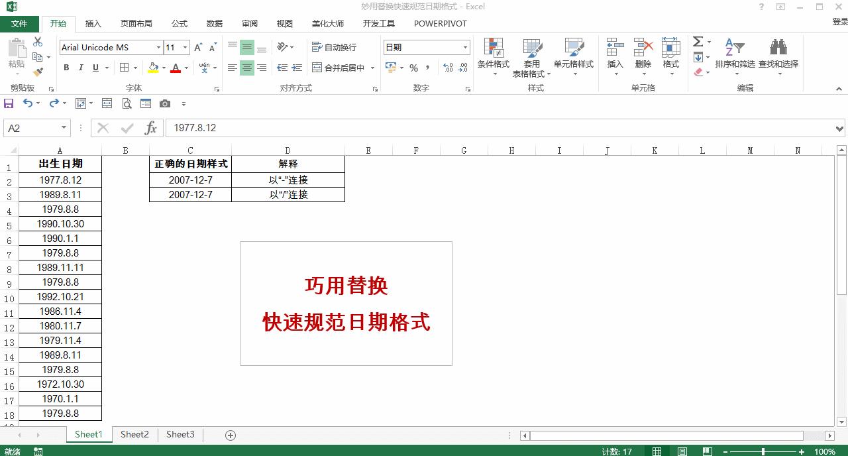Switch to the 开发工具 ribbon tab

pyautogui.click(x=378, y=23)
